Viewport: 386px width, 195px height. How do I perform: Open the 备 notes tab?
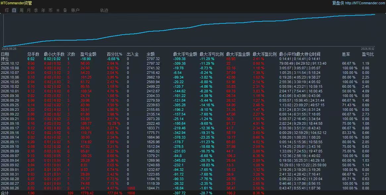pyautogui.click(x=65, y=10)
